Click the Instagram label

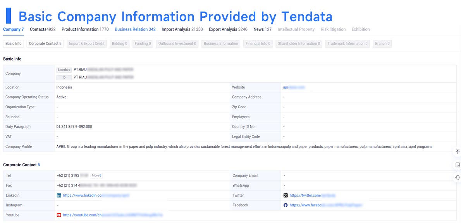pyautogui.click(x=14, y=205)
